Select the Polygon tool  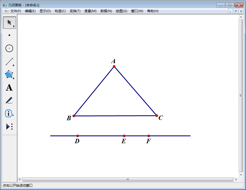(9, 74)
